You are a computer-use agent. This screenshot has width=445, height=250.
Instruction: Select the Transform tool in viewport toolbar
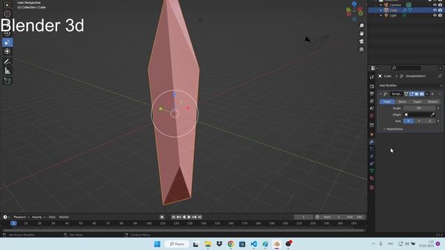click(x=8, y=51)
